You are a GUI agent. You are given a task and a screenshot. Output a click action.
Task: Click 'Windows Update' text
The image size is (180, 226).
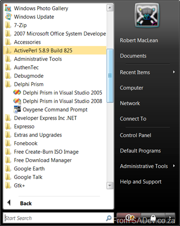pyautogui.click(x=34, y=16)
